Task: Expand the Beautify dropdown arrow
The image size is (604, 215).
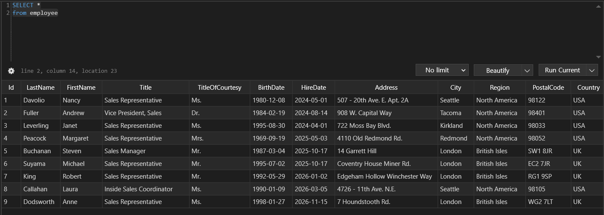Action: click(x=527, y=70)
